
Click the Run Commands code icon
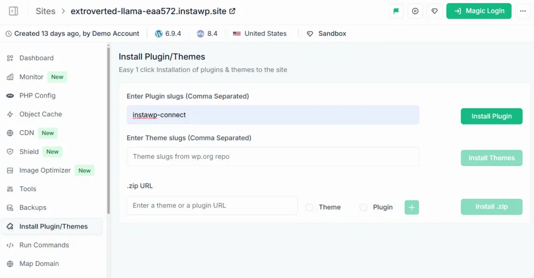click(x=10, y=245)
